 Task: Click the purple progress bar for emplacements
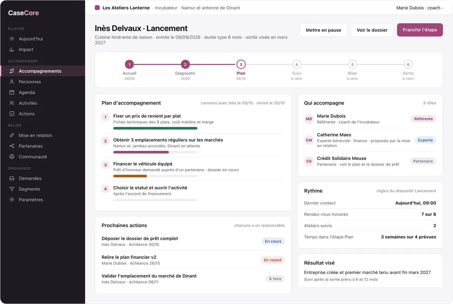click(141, 152)
